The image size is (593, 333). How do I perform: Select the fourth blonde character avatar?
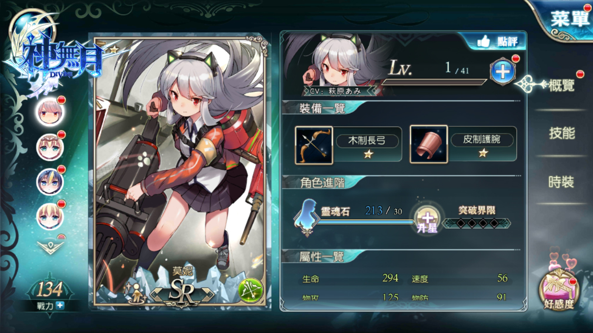coord(50,216)
